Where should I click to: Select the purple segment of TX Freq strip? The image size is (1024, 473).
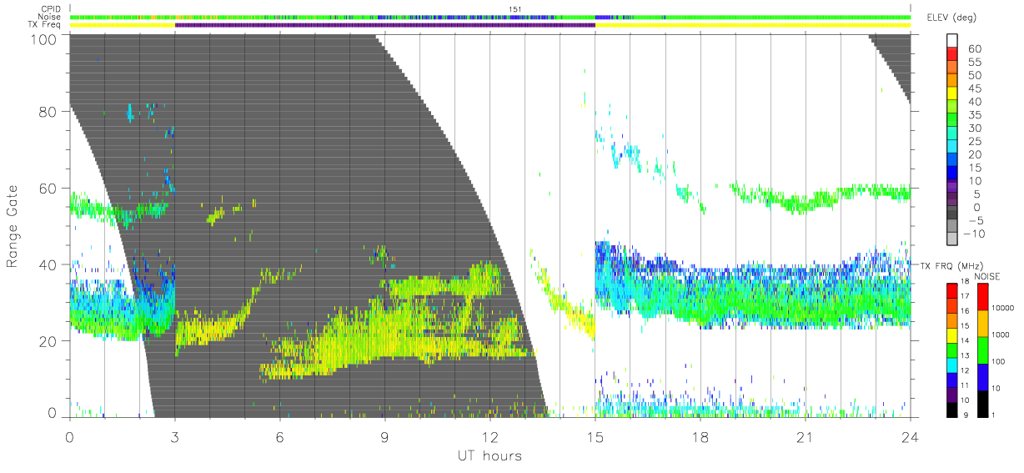(x=385, y=25)
